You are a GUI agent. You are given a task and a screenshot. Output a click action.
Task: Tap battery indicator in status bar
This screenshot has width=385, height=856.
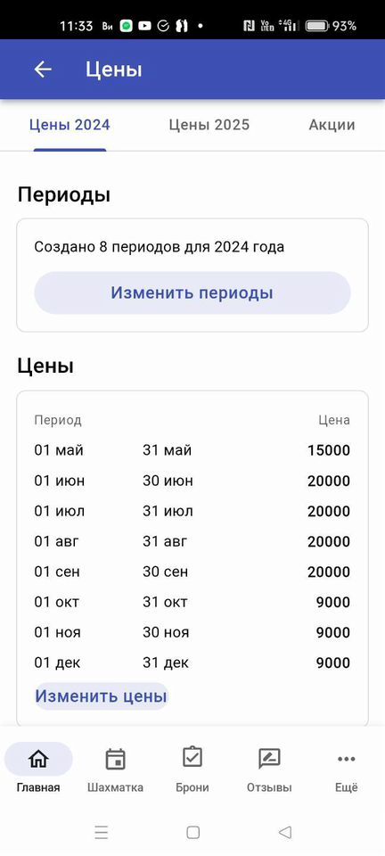[316, 26]
